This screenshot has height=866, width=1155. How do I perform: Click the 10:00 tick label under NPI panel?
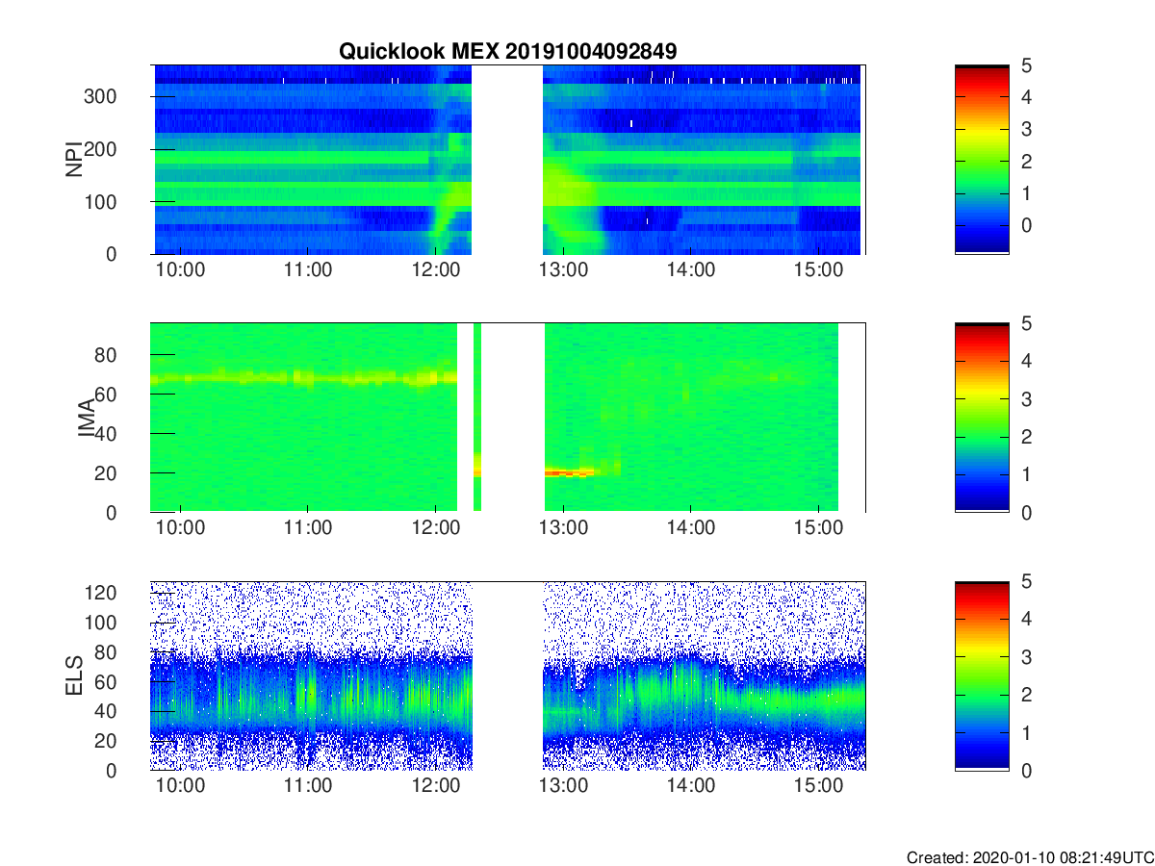[x=180, y=270]
